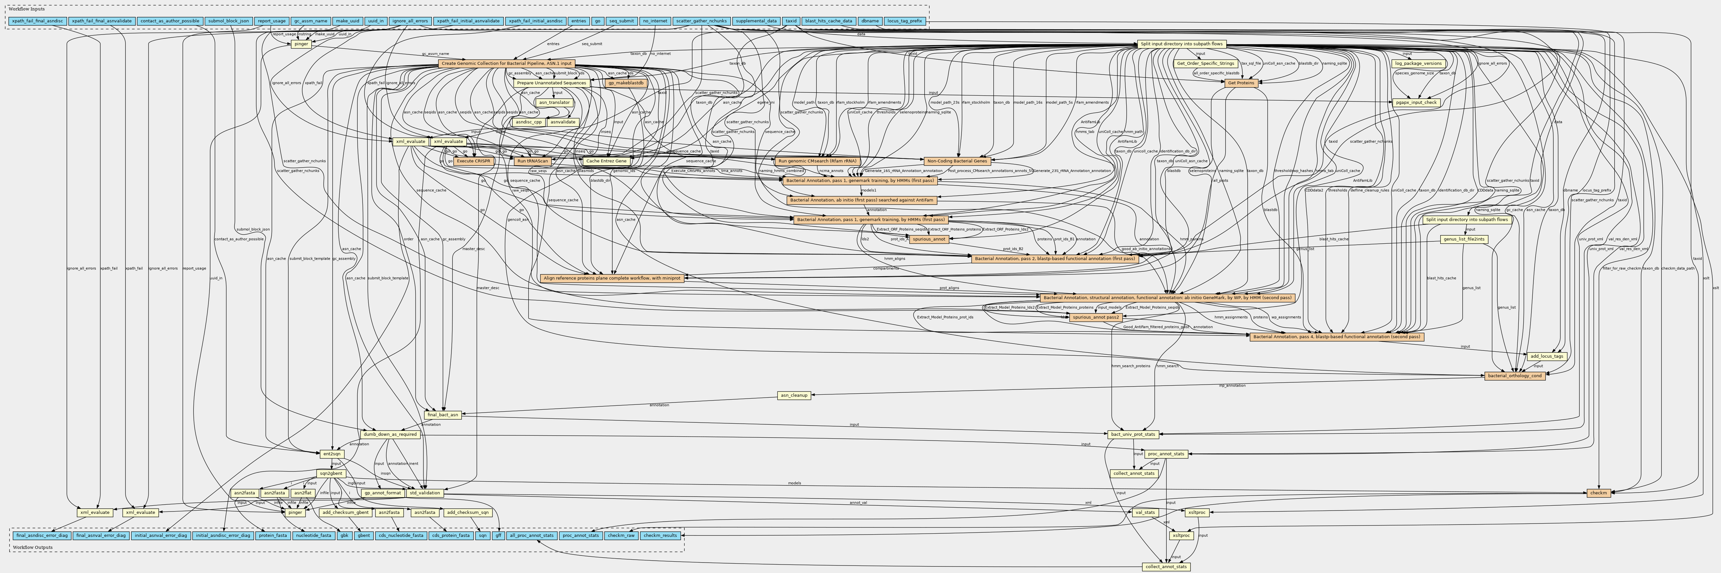Click the Prepare Unannotated Sequences step
Viewport: 1721px width, 573px height.
[x=551, y=83]
